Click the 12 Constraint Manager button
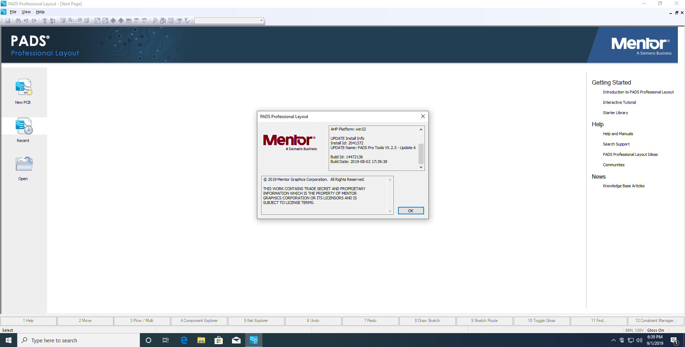Viewport: 685px width, 347px height. (x=656, y=321)
